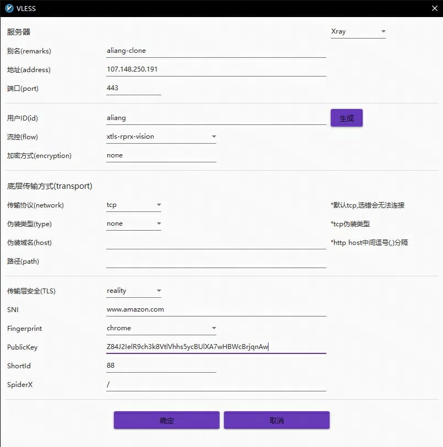
Task: Expand the 伪装类型(type) dropdown
Action: click(134, 223)
